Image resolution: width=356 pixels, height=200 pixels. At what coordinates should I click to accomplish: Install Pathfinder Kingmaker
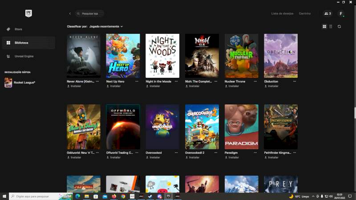click(272, 157)
